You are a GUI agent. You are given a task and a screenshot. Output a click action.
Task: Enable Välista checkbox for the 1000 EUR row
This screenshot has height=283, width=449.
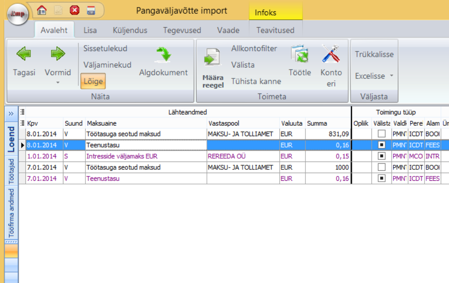382,168
